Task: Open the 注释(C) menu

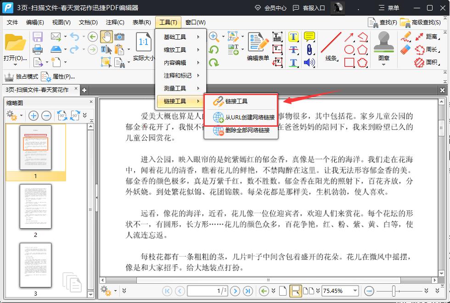Action: pyautogui.click(x=114, y=22)
